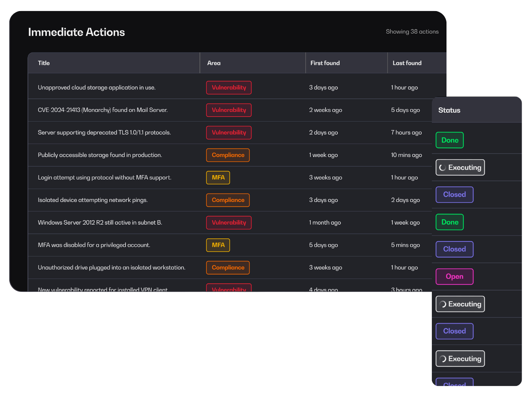This screenshot has width=531, height=397.
Task: Click '3 days ago' for isolated device pings row
Action: click(323, 200)
